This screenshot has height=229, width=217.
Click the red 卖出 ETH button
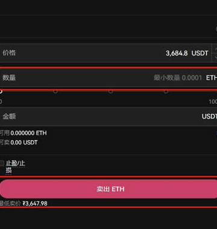click(108, 189)
